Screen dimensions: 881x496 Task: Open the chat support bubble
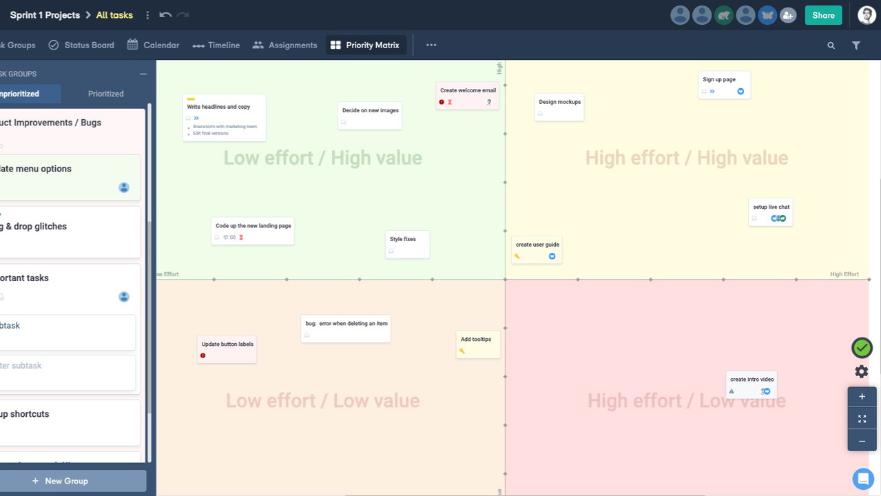tap(862, 478)
